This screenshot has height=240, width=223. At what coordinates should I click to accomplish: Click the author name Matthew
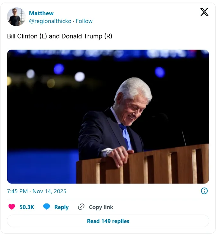(41, 13)
